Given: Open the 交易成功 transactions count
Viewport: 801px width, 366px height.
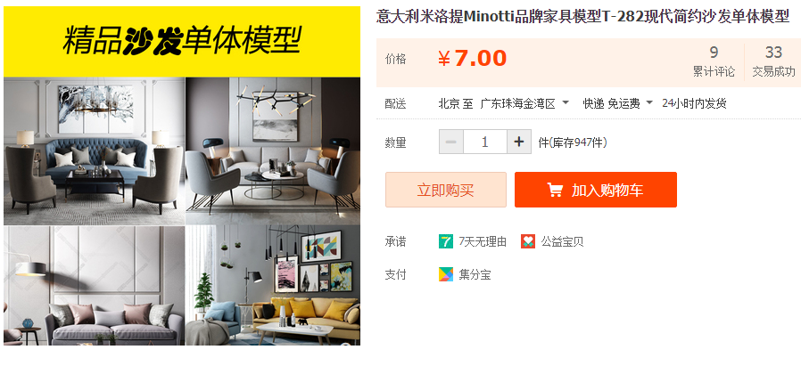Looking at the screenshot, I should point(773,61).
